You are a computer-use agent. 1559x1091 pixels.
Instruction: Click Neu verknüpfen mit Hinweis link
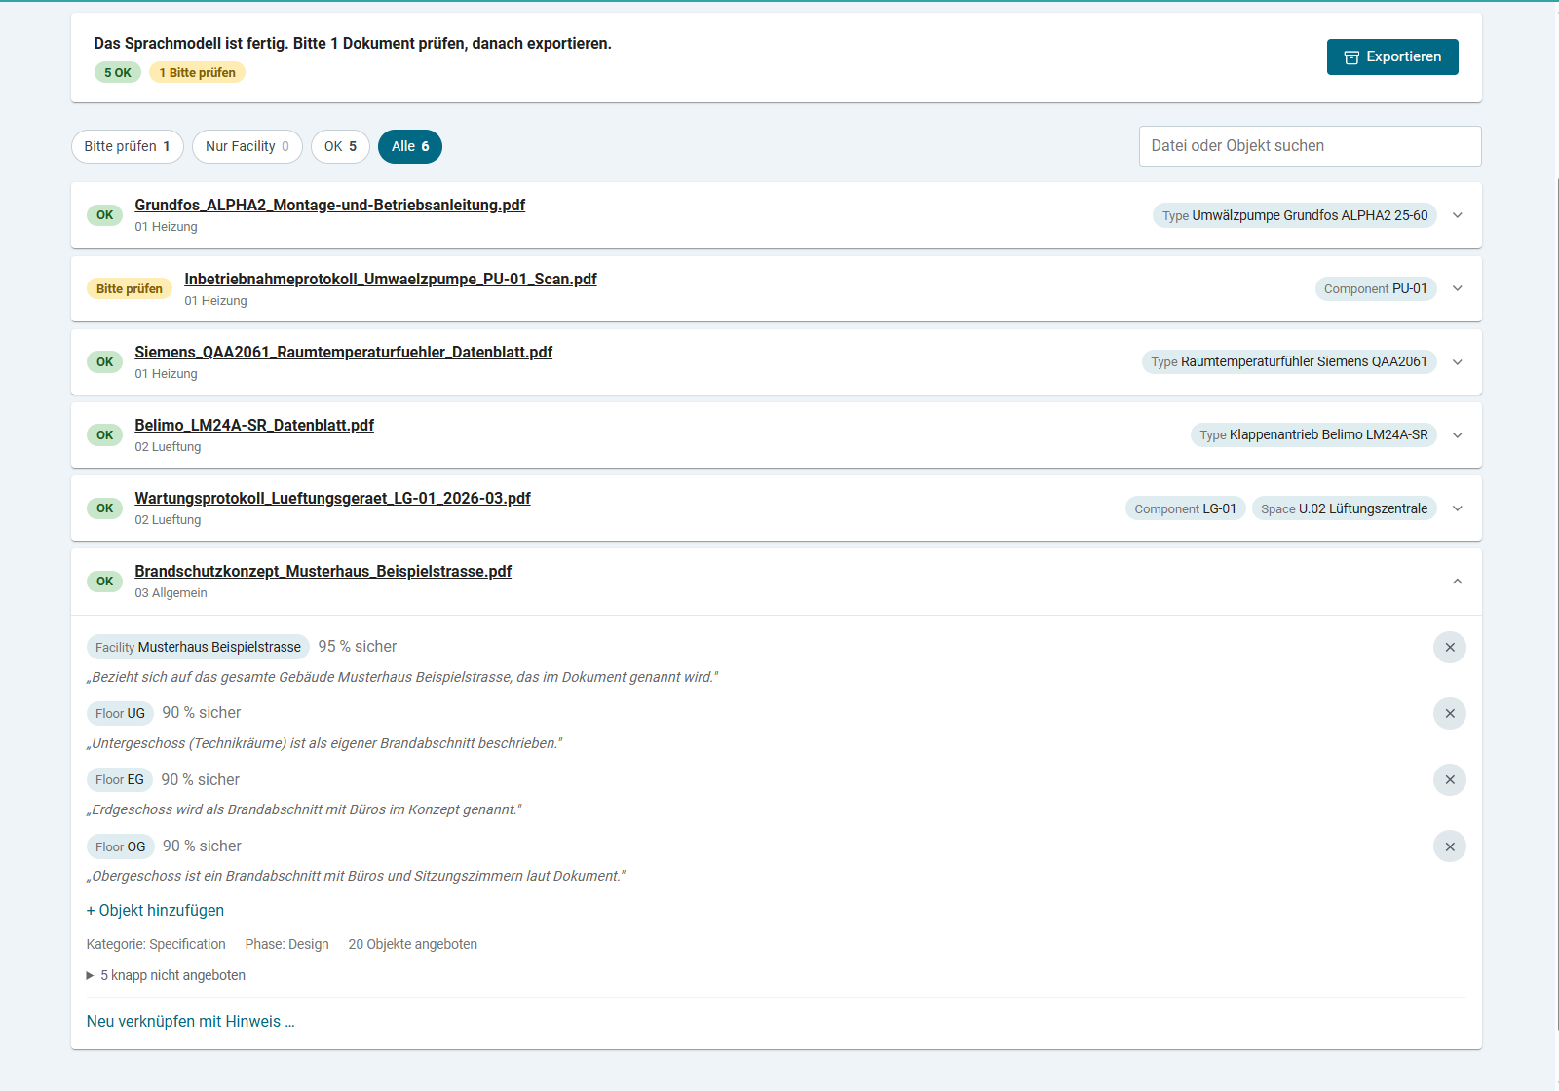point(190,1021)
